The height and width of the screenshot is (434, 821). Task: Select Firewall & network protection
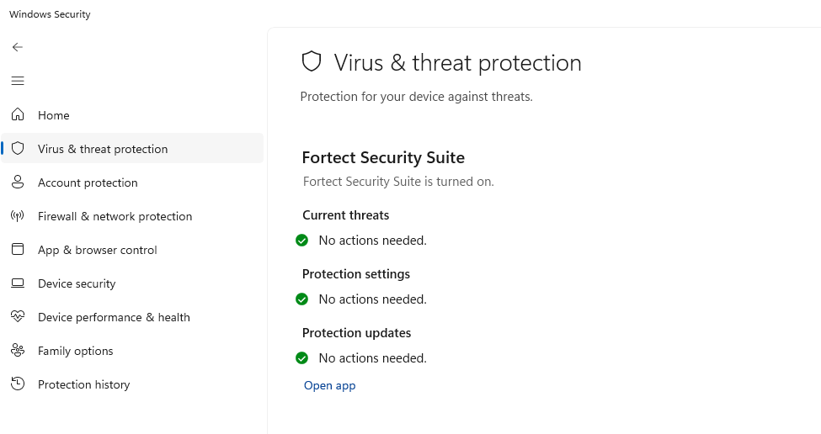coord(115,216)
